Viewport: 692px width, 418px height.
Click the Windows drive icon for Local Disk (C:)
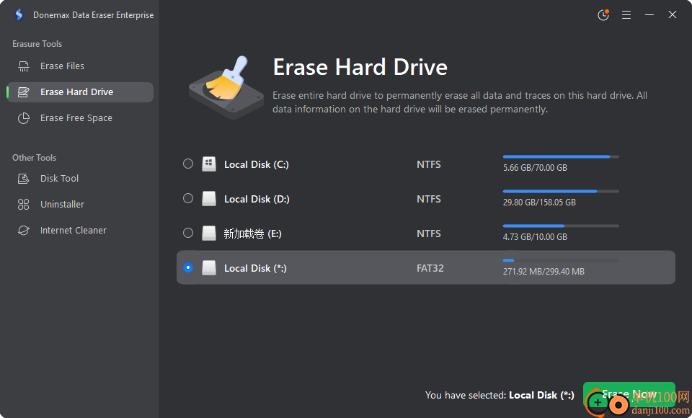pyautogui.click(x=209, y=164)
